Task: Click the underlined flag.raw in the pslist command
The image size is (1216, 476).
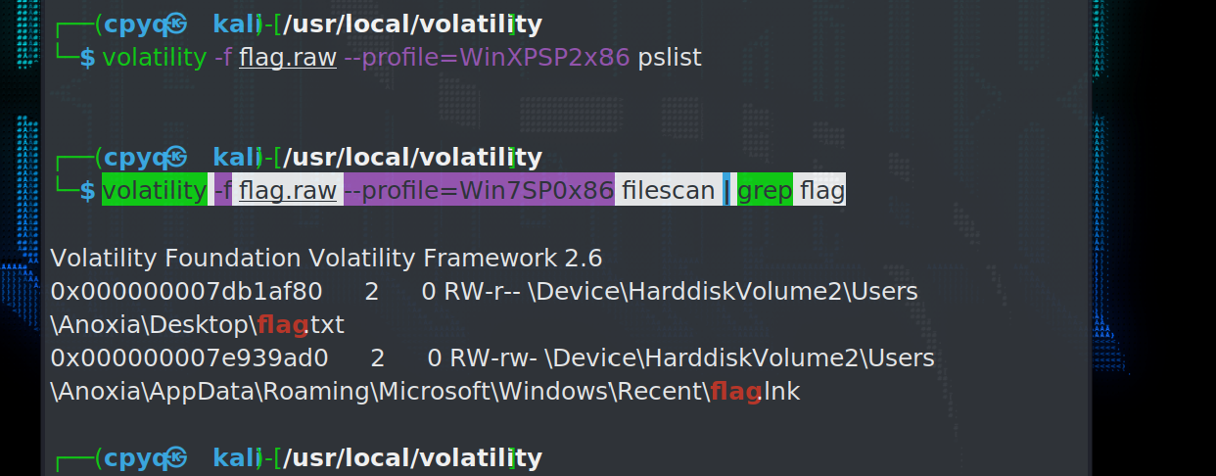Action: (x=288, y=58)
